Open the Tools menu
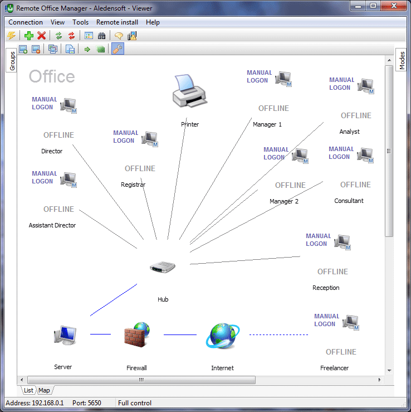This screenshot has width=411, height=412. [x=81, y=22]
